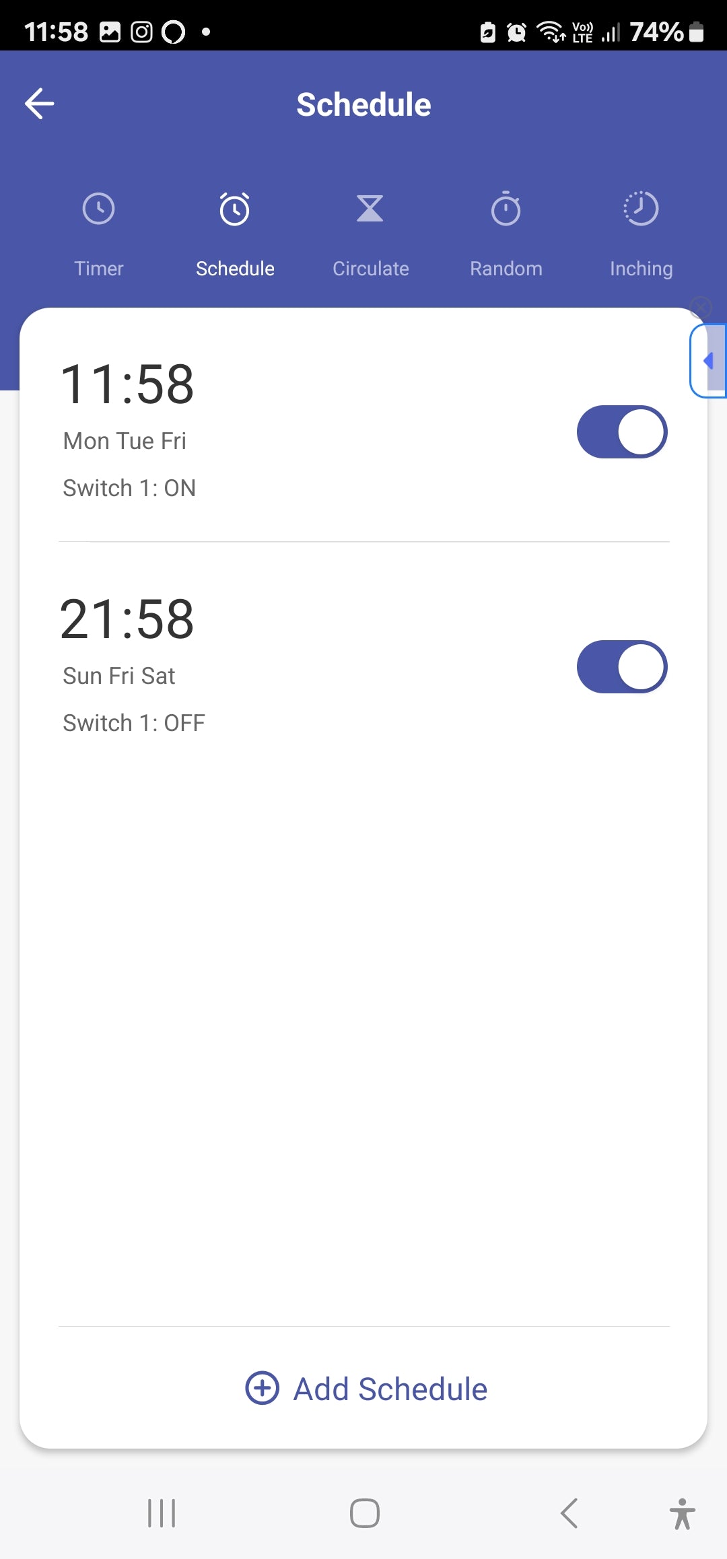The image size is (727, 1559).
Task: Tap the Random stopwatch icon
Action: click(506, 209)
